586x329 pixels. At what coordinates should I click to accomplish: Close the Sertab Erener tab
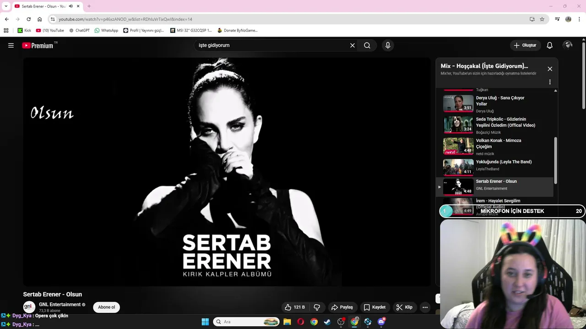(x=78, y=6)
